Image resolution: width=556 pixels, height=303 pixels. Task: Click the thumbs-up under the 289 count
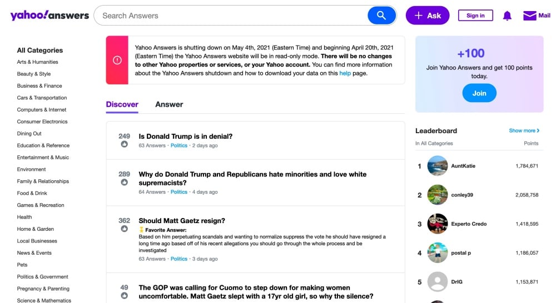[x=125, y=182]
